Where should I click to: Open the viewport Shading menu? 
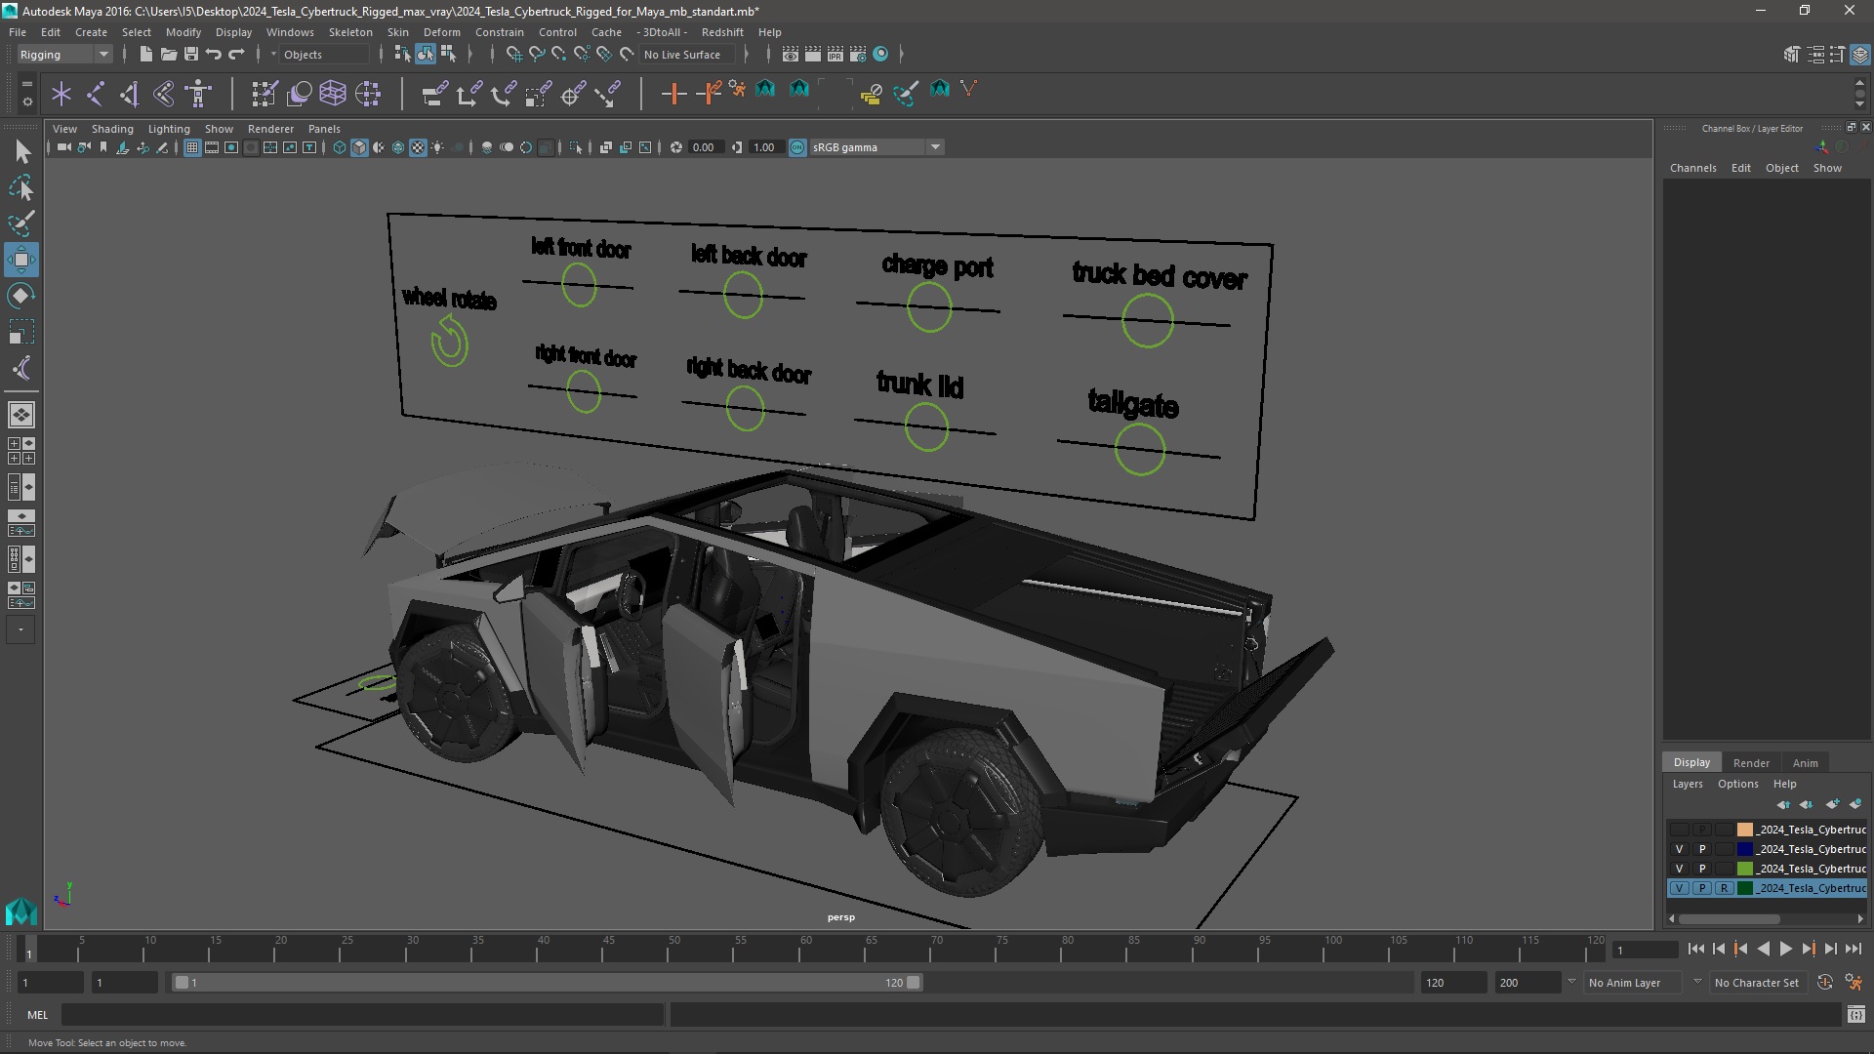click(112, 129)
